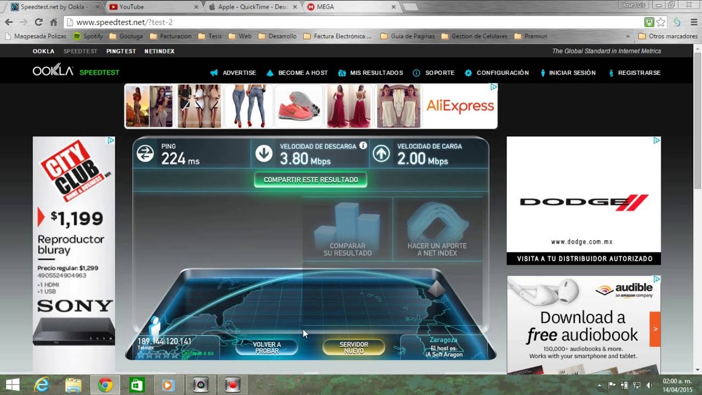Show download speed info tooltip icon

pyautogui.click(x=363, y=145)
